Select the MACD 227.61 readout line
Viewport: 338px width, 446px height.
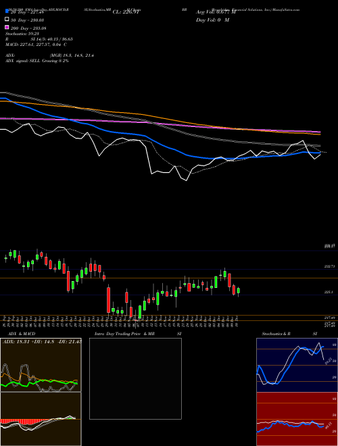[x=36, y=45]
